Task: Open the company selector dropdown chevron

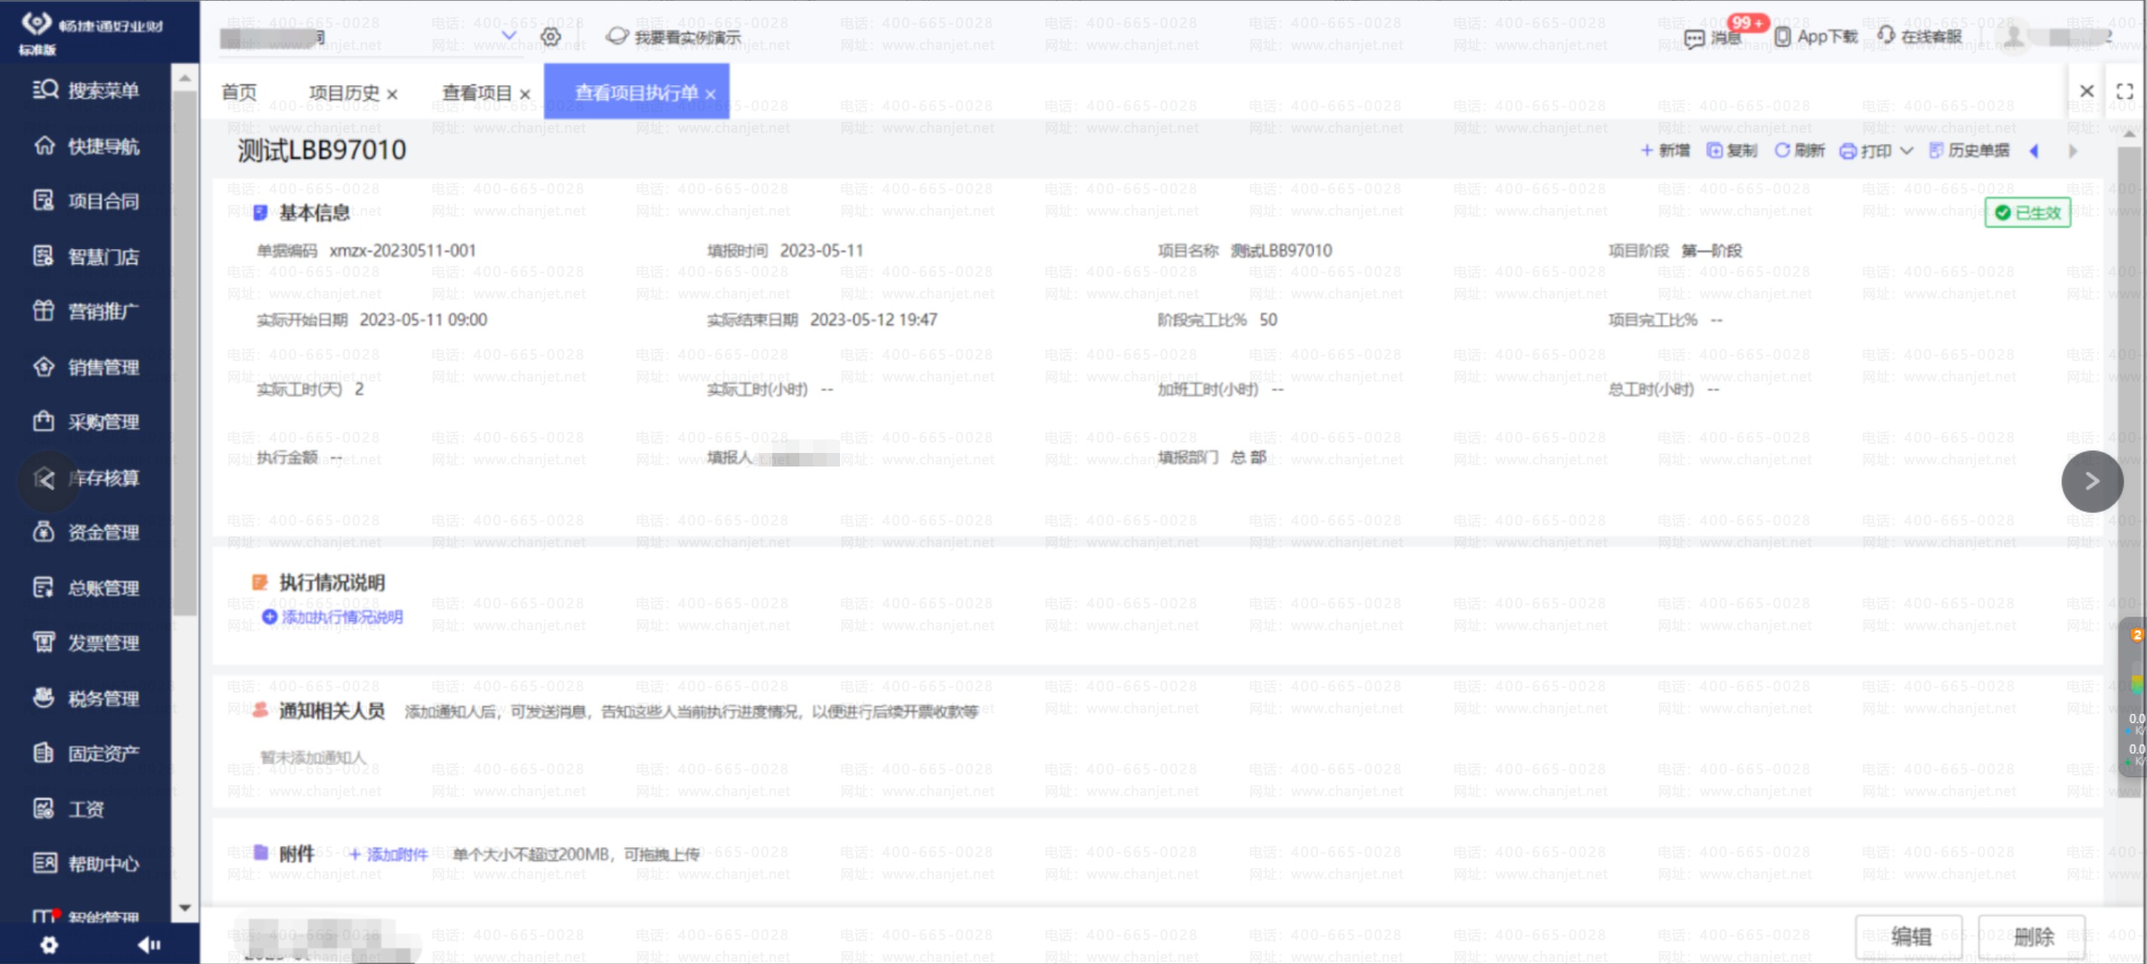Action: tap(508, 36)
